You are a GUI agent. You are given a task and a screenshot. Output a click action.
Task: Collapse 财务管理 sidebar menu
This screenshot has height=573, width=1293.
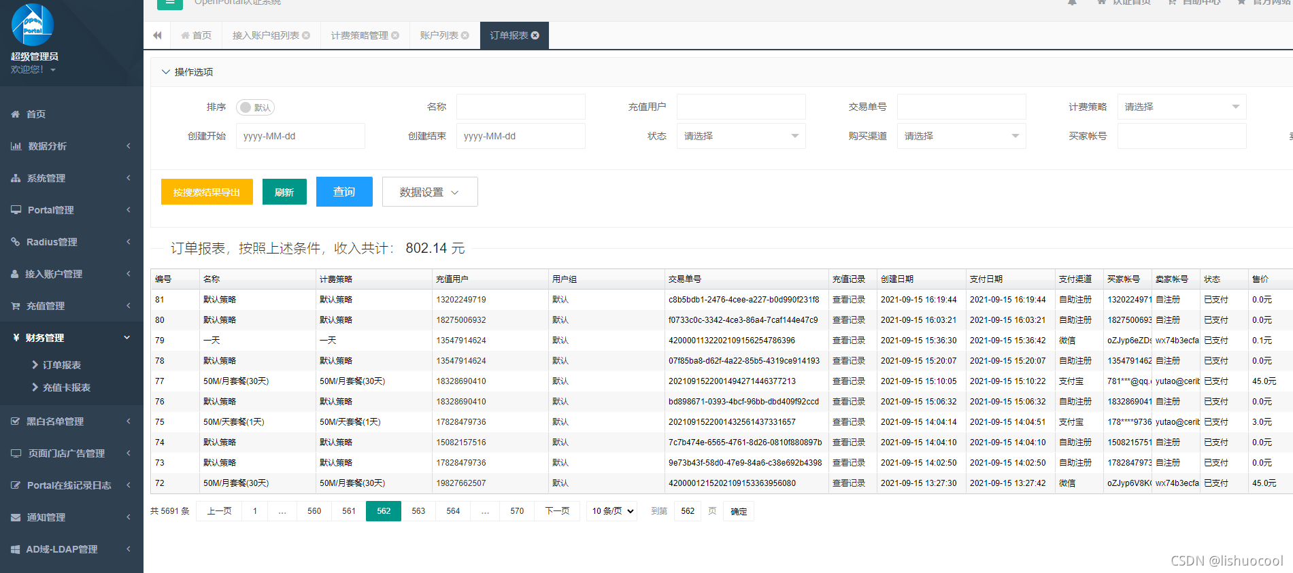click(x=71, y=338)
